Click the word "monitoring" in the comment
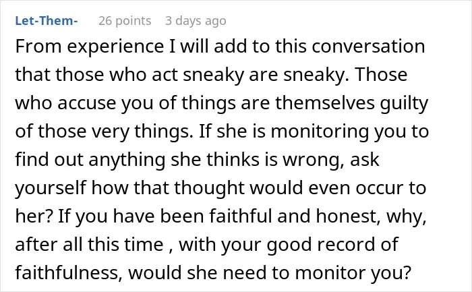 (x=320, y=132)
